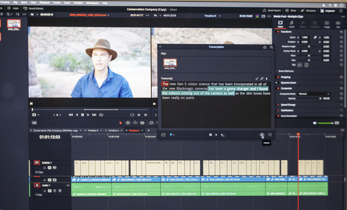Decrease transcript font size with A- icon
Image resolution: width=347 pixels, height=210 pixels.
[257, 79]
